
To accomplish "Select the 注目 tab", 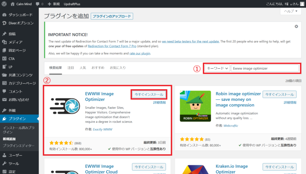I will [x=71, y=68].
